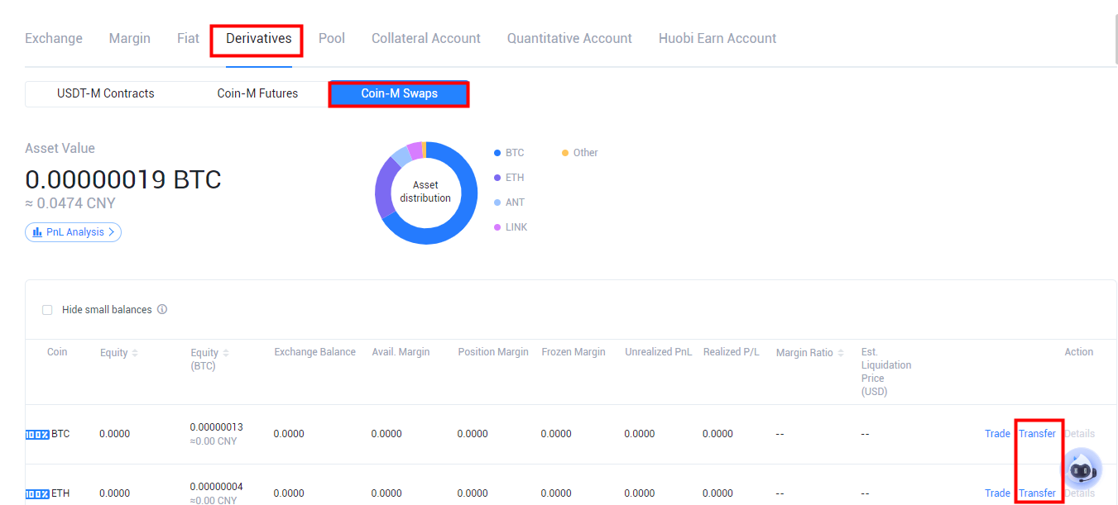Click the LINK legend entry of the chart
This screenshot has width=1118, height=505.
click(511, 227)
